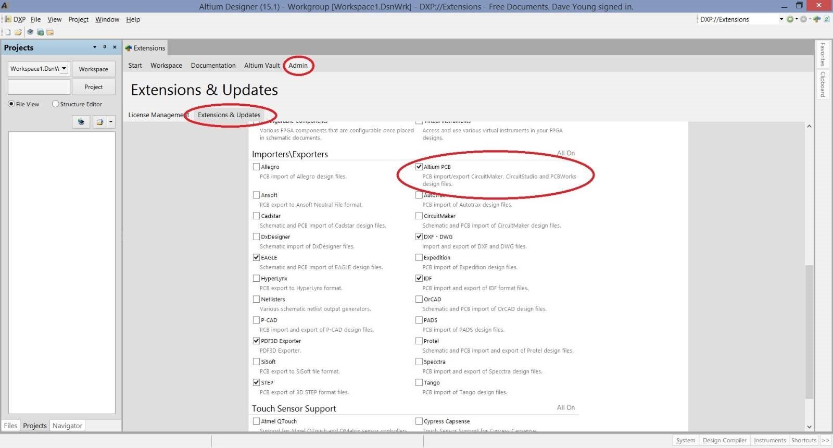The width and height of the screenshot is (833, 448).
Task: Click the Workspace button
Action: pos(94,69)
